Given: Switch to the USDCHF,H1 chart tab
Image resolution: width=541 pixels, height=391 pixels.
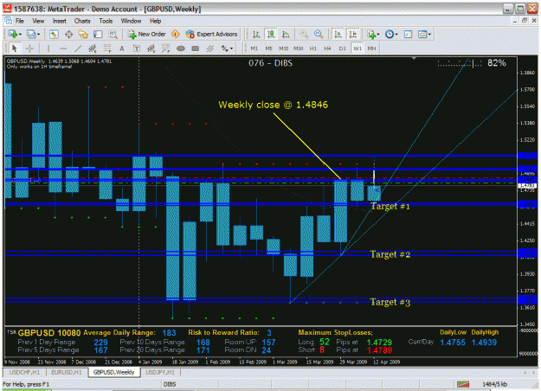Looking at the screenshot, I should 24,372.
